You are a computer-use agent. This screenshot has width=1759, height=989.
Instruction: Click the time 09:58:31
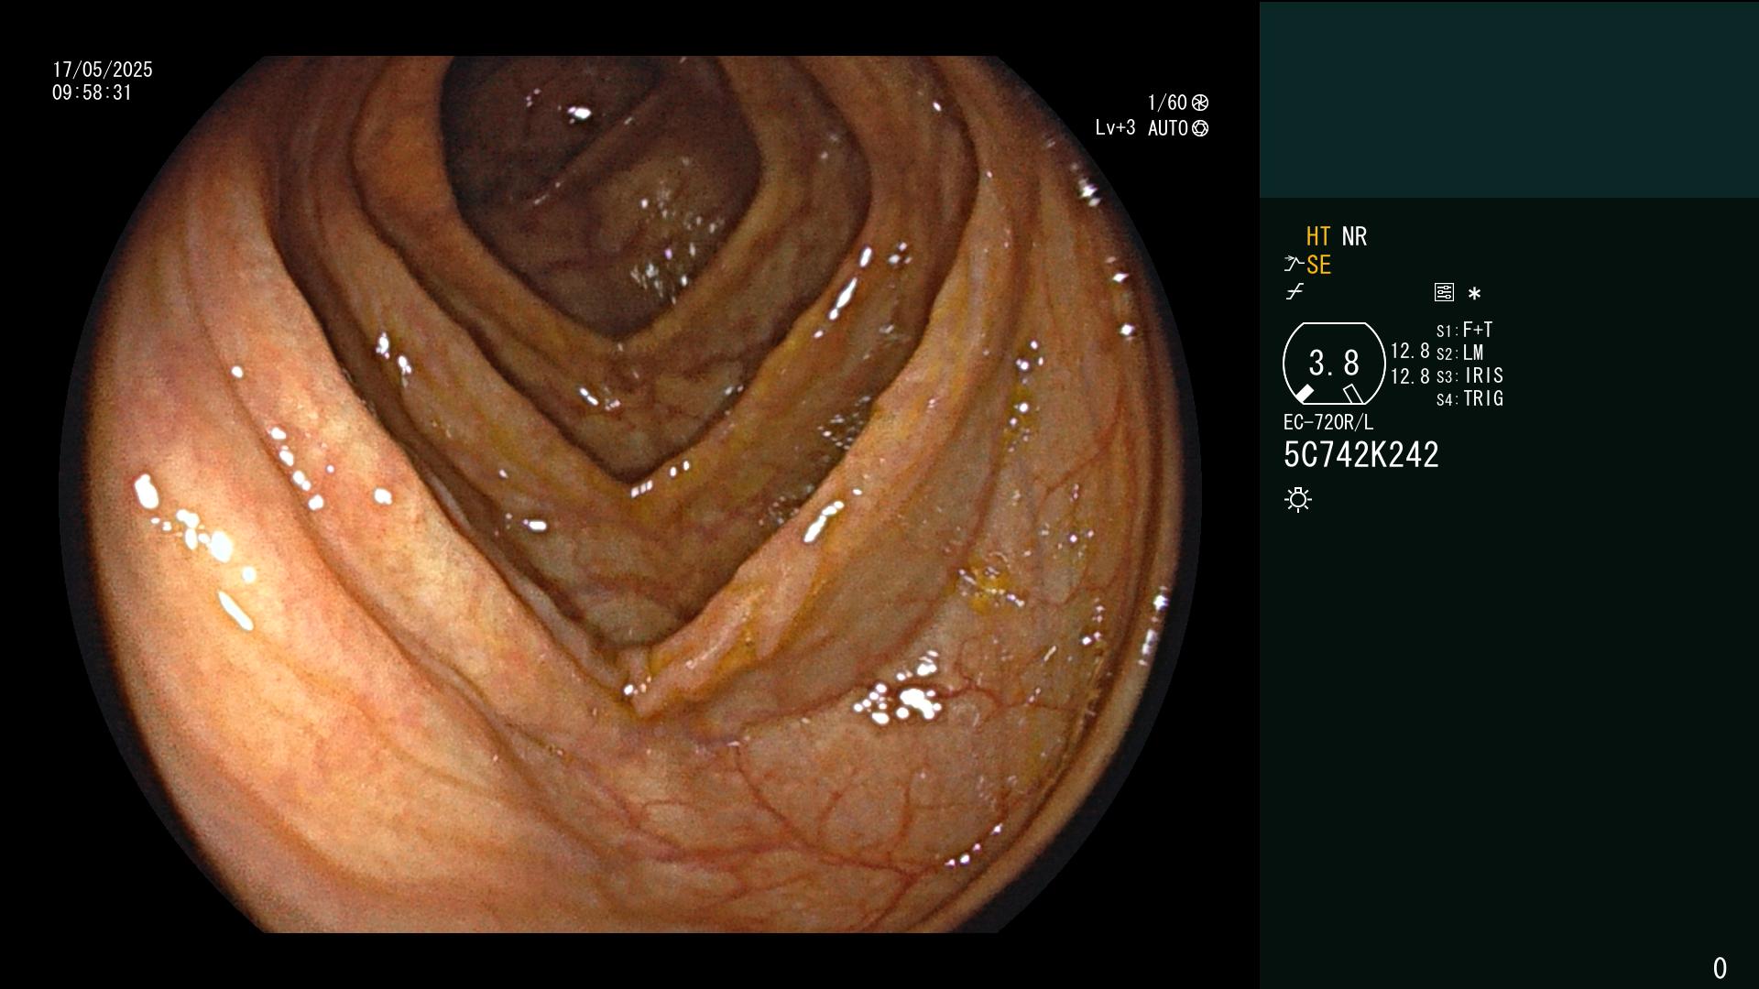(x=93, y=92)
